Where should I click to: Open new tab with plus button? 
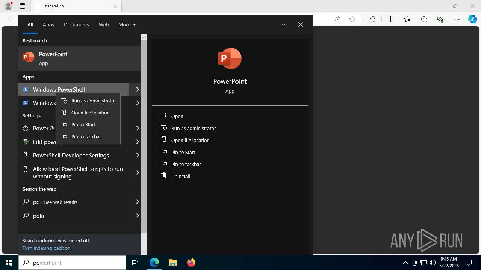tap(128, 6)
